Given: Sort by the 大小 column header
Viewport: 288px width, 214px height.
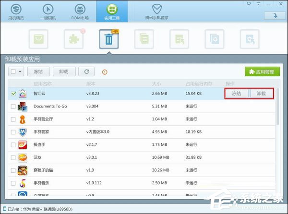Looking at the screenshot, I should (157, 83).
